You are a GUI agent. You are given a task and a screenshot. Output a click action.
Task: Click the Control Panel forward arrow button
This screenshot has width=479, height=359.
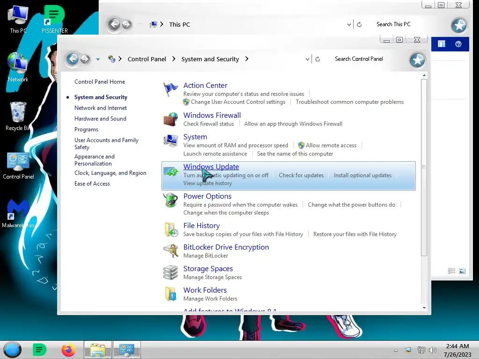[x=85, y=59]
